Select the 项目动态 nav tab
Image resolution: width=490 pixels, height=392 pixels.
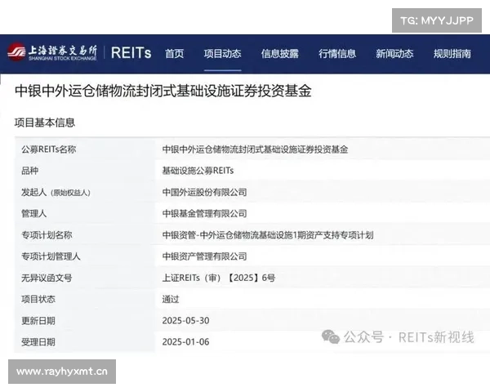pyautogui.click(x=222, y=53)
